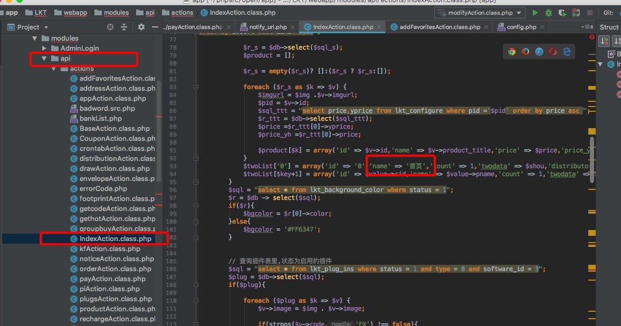621x326 pixels.
Task: Hide the Project panel minus icon
Action: [155, 27]
